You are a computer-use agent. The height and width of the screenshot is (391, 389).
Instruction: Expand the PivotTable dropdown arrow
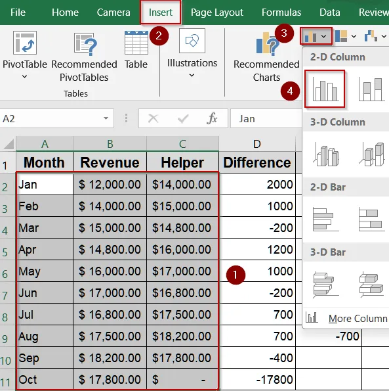point(24,77)
